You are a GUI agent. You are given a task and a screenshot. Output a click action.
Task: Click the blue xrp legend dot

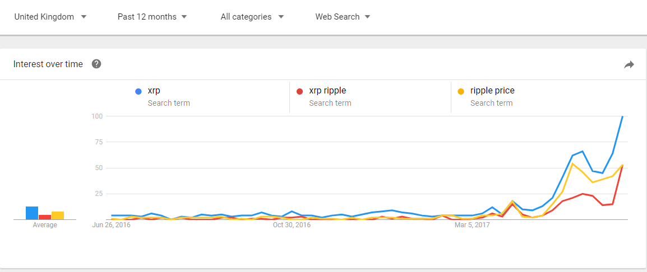pyautogui.click(x=138, y=91)
